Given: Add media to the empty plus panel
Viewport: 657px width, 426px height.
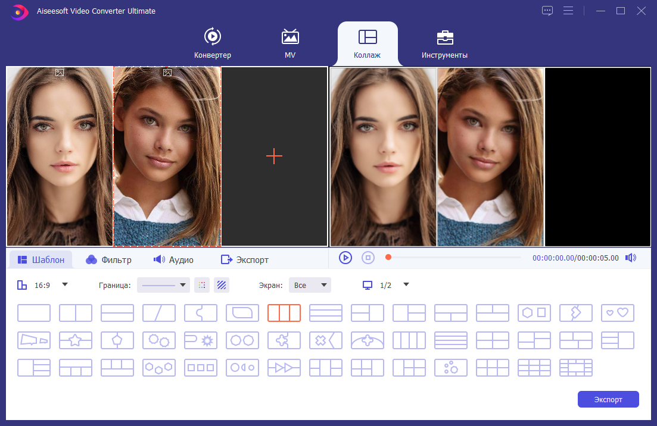Looking at the screenshot, I should (275, 156).
